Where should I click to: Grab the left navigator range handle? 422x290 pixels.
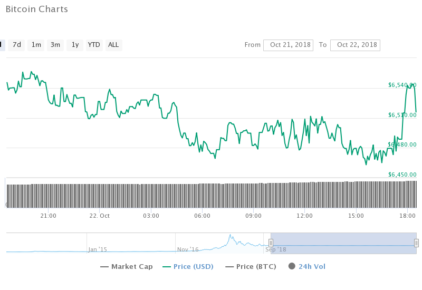pos(271,243)
